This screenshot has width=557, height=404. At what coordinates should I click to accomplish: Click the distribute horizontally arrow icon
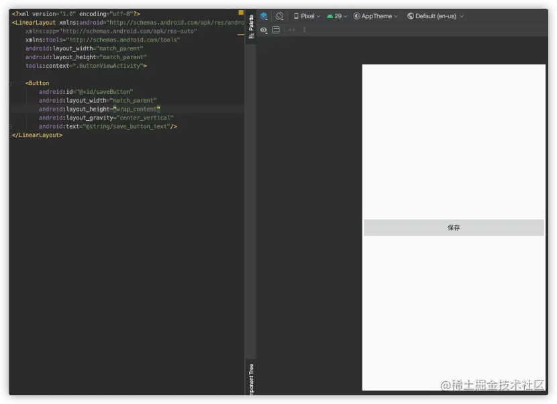coord(292,30)
